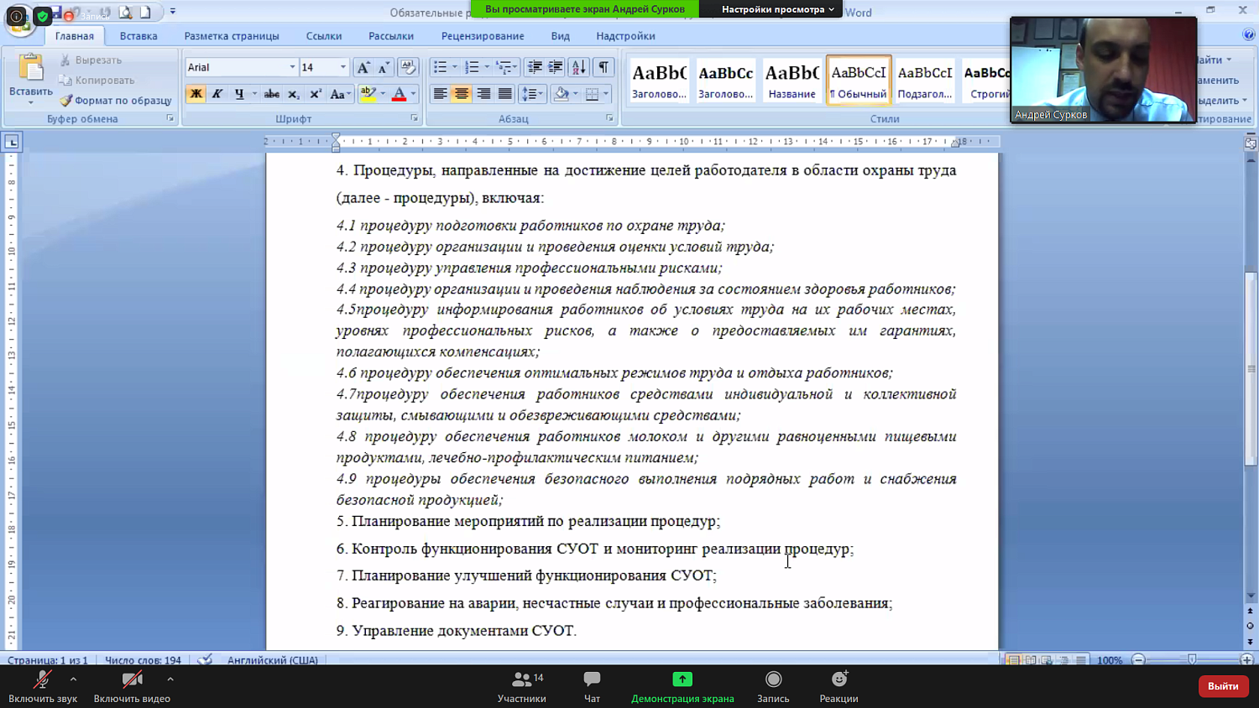The image size is (1259, 708).
Task: Click the numbered list icon
Action: (x=472, y=67)
